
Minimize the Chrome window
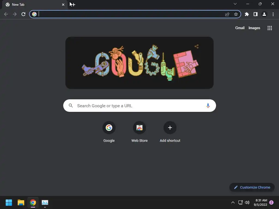coord(247,4)
